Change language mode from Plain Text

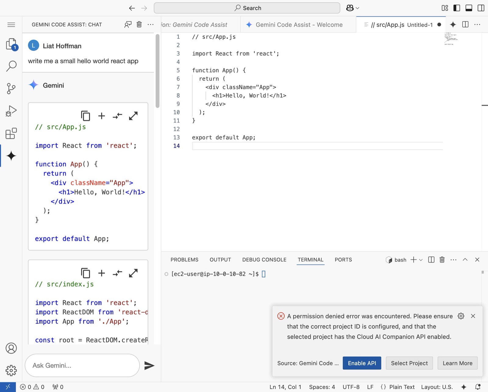402,387
